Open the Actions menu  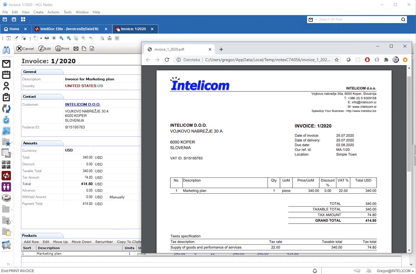53,12
